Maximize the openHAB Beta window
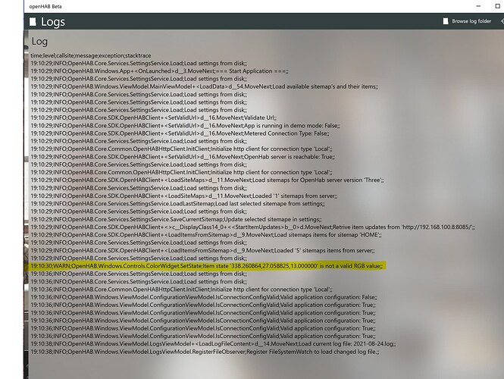The width and height of the screenshot is (504, 379). click(498, 6)
